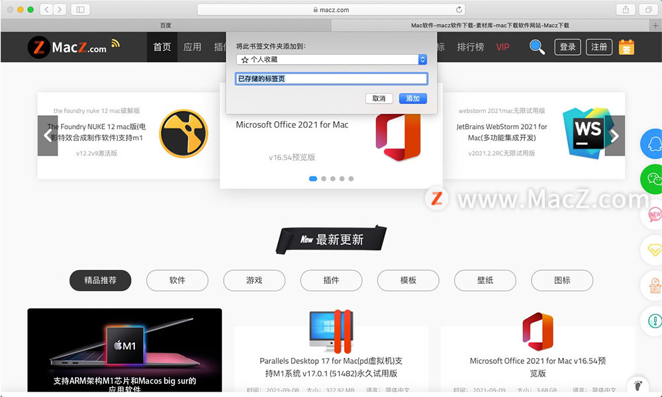
Task: Open the blue QQ contact icon
Action: (x=652, y=144)
